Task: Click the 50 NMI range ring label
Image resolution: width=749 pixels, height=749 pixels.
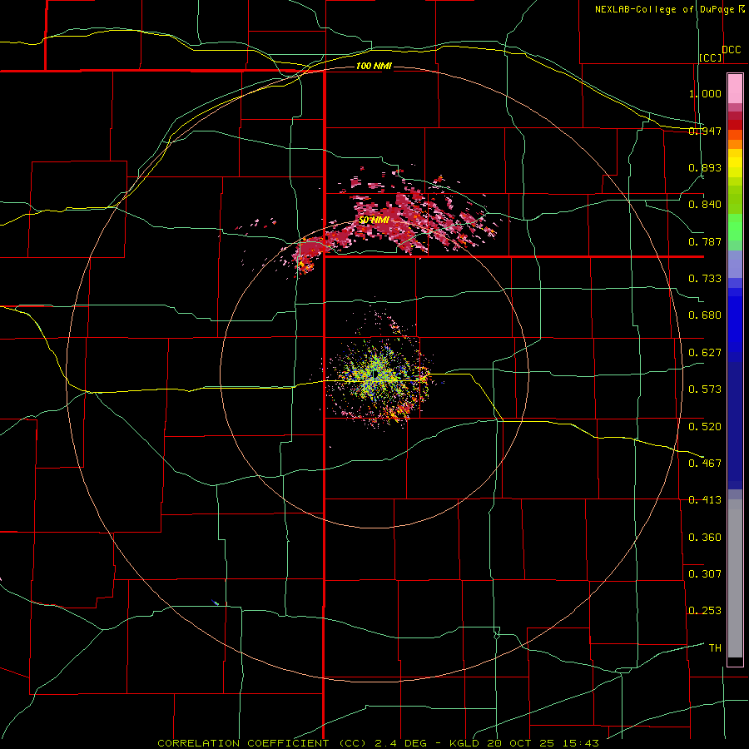Action: 374,221
